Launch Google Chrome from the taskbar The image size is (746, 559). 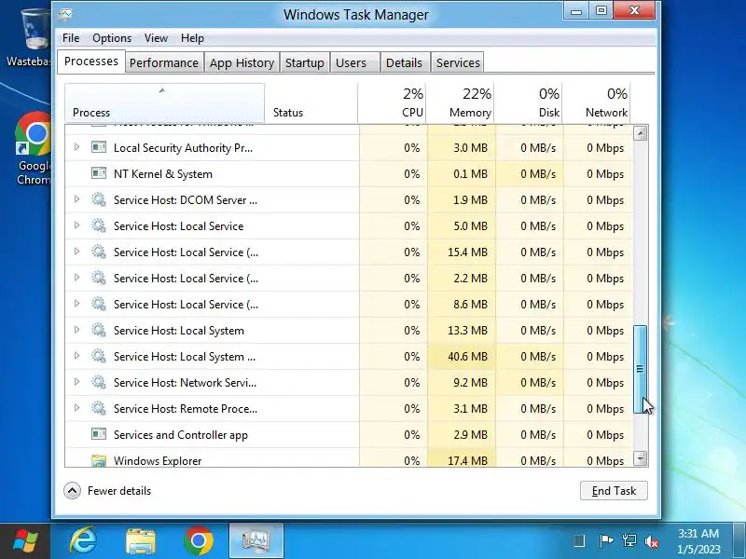pyautogui.click(x=199, y=541)
